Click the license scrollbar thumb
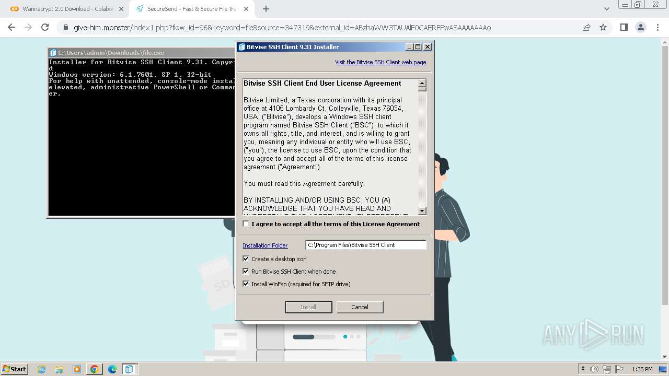Image resolution: width=669 pixels, height=376 pixels. pyautogui.click(x=422, y=89)
